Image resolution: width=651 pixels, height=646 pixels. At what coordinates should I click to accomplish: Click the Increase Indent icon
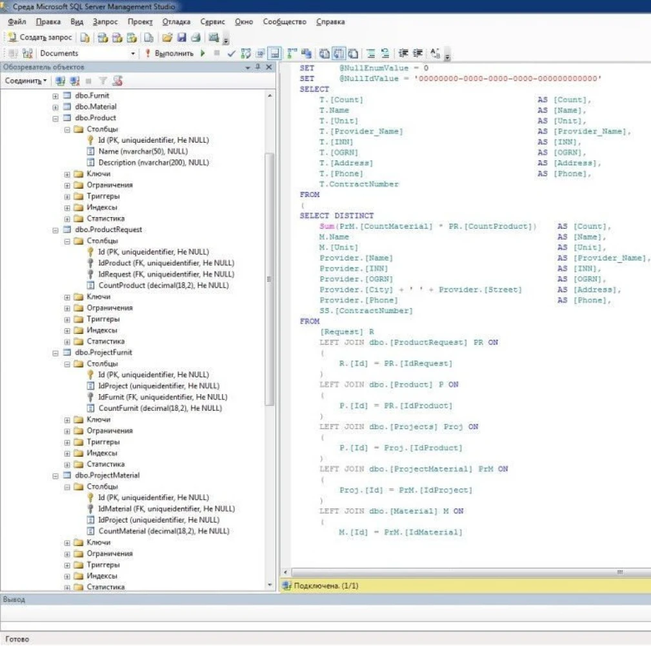(x=417, y=53)
